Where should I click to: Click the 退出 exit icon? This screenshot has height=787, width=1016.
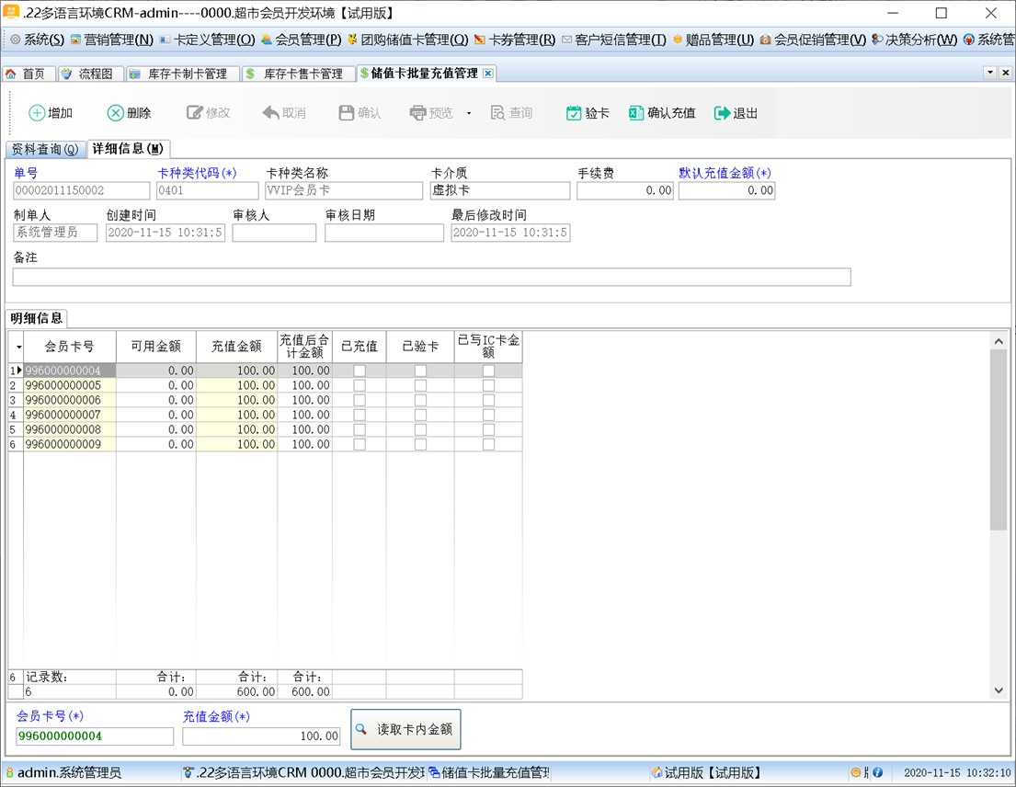pos(723,113)
